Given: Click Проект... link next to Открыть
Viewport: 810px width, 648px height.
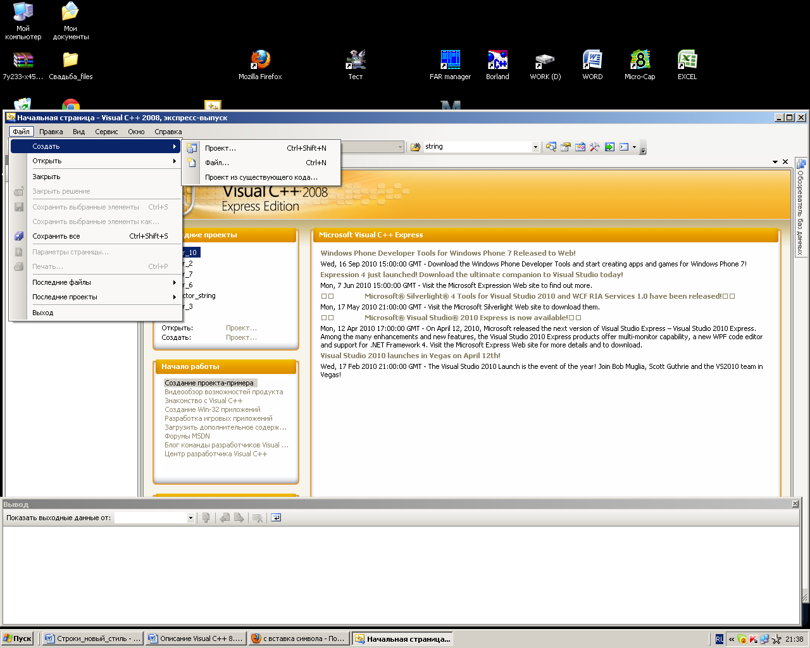Looking at the screenshot, I should (242, 328).
